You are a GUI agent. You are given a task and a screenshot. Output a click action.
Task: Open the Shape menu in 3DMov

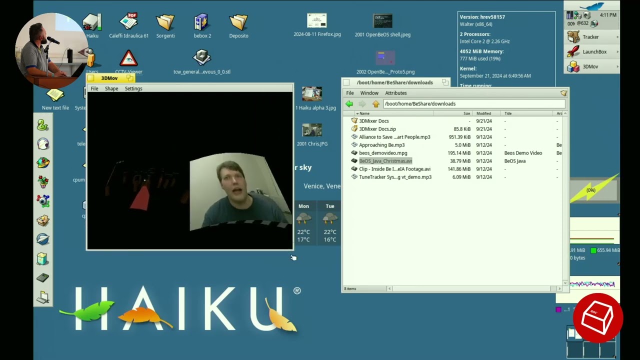tap(111, 88)
